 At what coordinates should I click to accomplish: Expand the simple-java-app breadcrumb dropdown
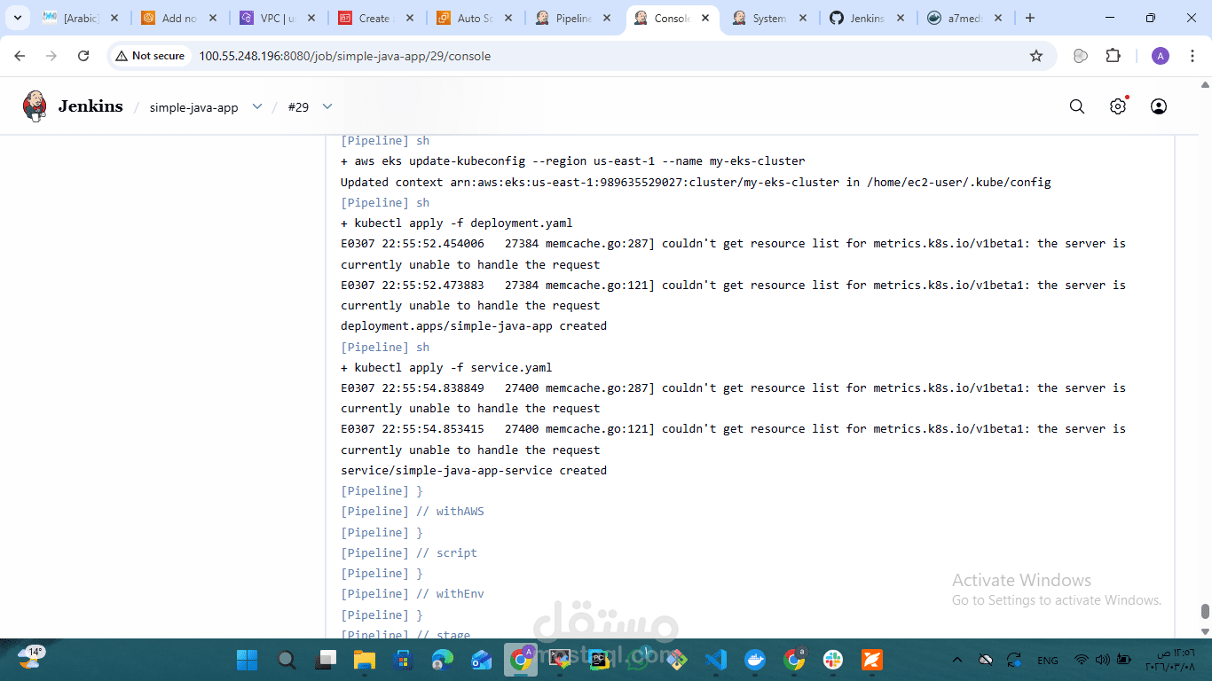click(257, 106)
